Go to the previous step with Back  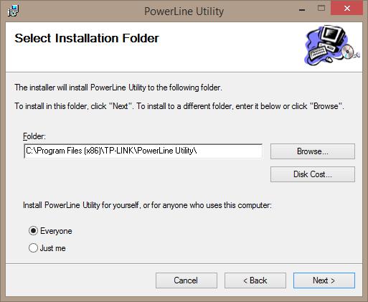[255, 280]
